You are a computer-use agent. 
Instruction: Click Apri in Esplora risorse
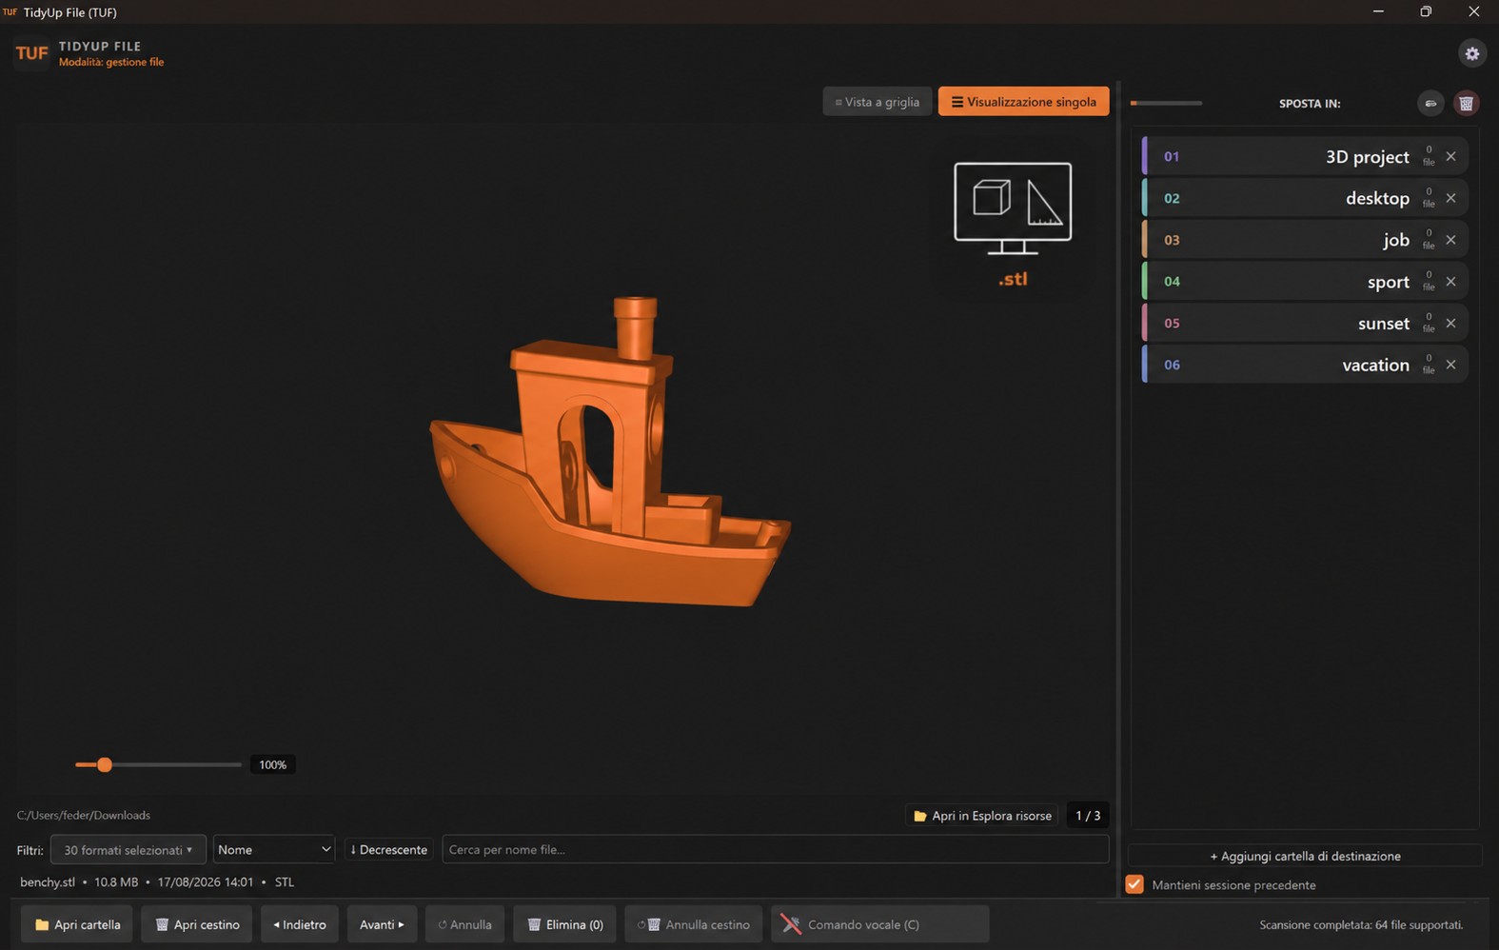[x=981, y=816]
